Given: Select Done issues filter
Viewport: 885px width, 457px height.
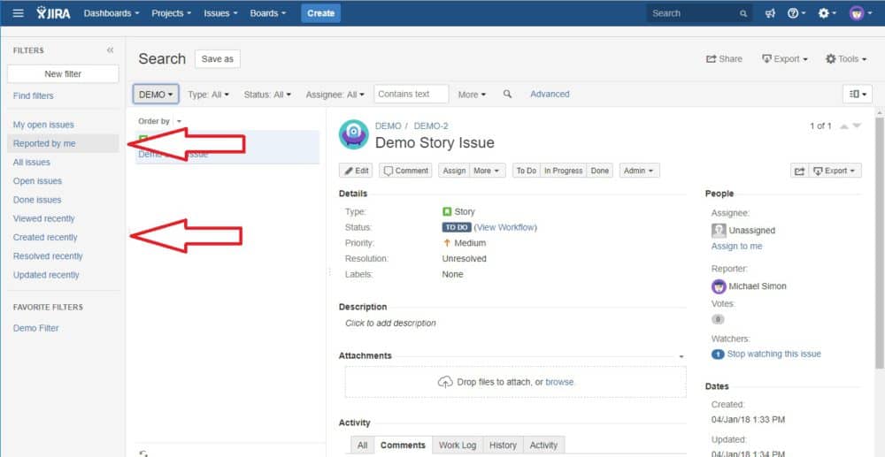Looking at the screenshot, I should (x=37, y=200).
